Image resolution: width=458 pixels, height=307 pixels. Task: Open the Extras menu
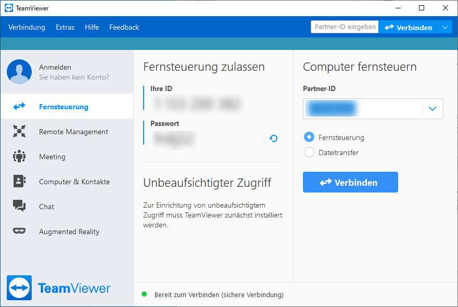pos(65,27)
